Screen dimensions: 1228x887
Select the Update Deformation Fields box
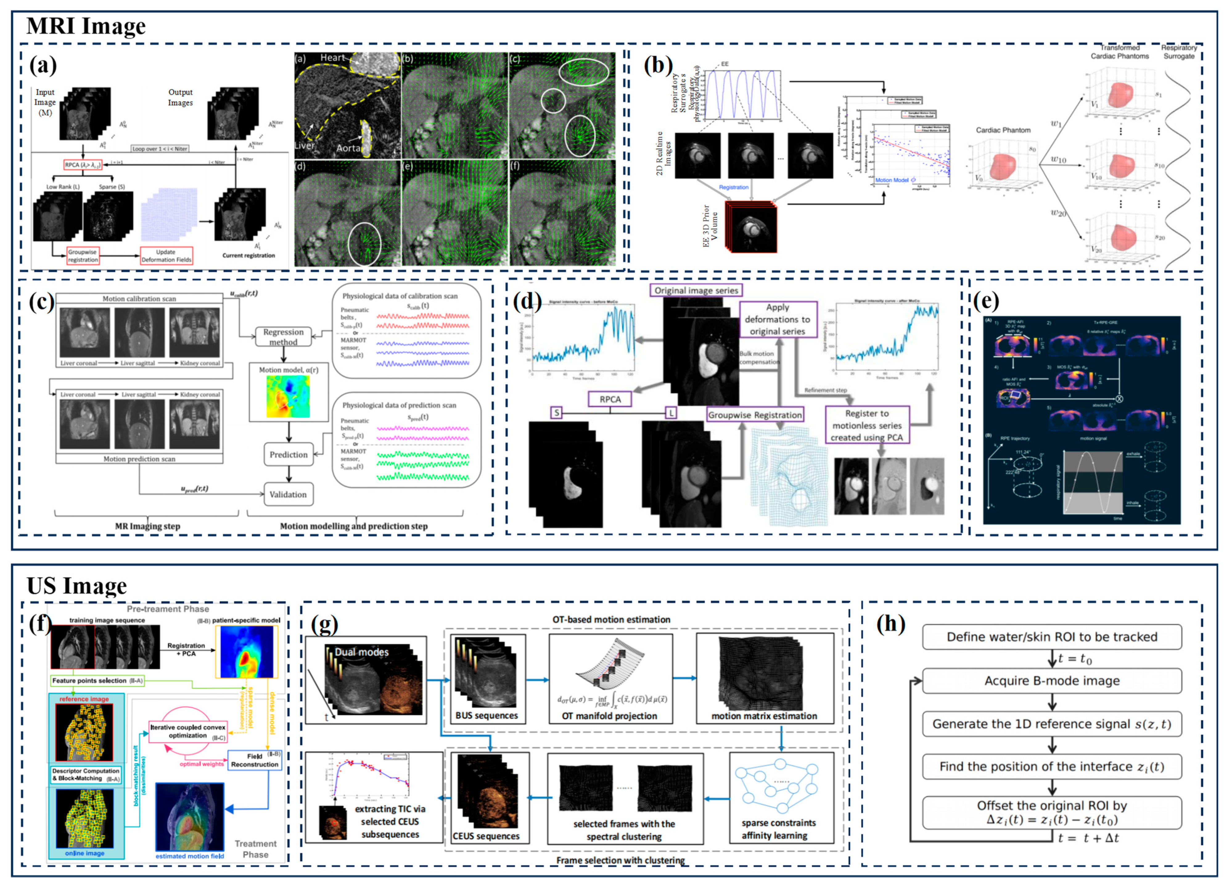(x=166, y=255)
